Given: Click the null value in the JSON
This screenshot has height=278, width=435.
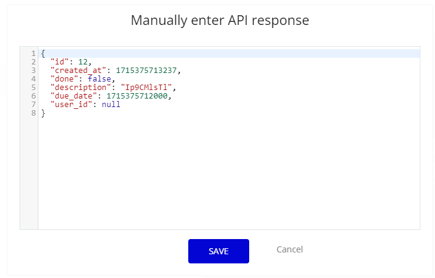Looking at the screenshot, I should click(x=111, y=105).
